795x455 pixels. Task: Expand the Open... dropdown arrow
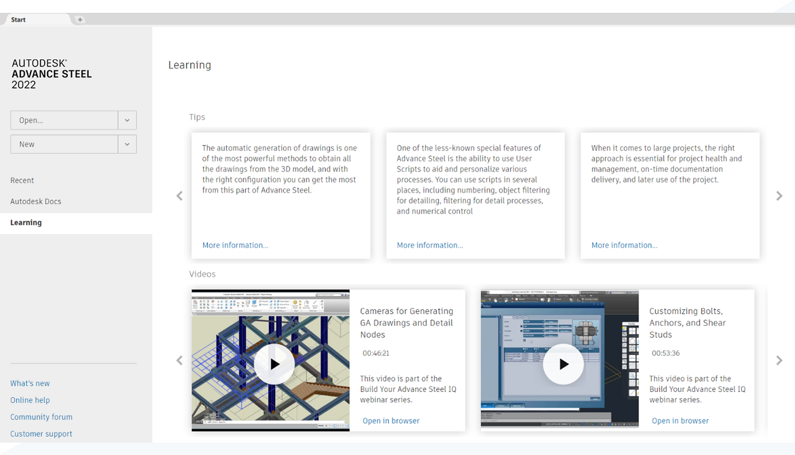(x=127, y=120)
